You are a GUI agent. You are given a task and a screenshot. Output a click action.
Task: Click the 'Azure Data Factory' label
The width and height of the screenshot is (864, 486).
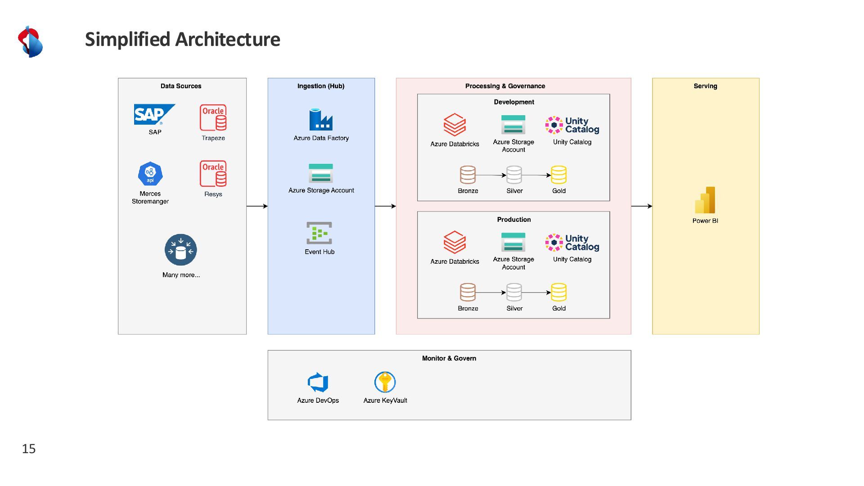[x=321, y=138]
